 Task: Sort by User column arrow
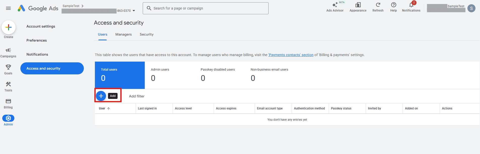click(x=109, y=109)
